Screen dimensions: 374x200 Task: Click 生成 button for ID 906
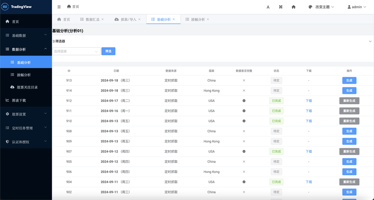click(349, 171)
